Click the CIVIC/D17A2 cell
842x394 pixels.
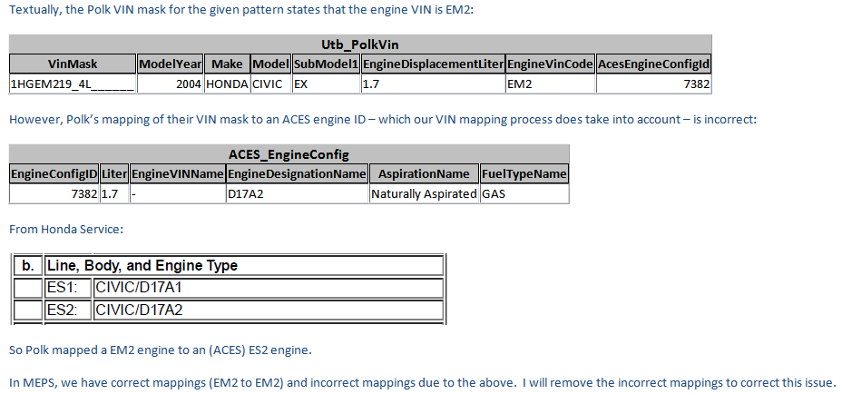click(x=268, y=310)
